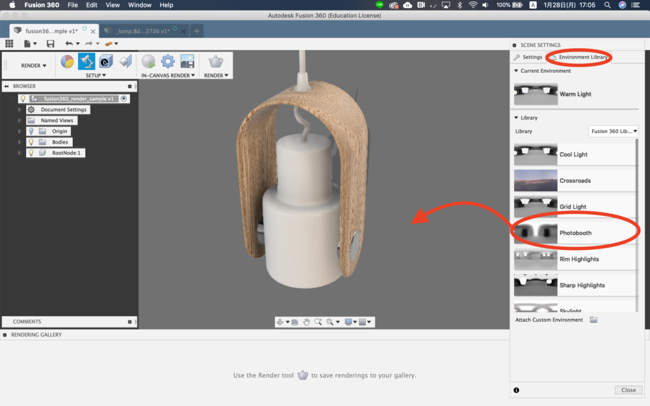Open the Appearance tool (colored sphere icon)
This screenshot has height=406, width=650.
[x=67, y=62]
